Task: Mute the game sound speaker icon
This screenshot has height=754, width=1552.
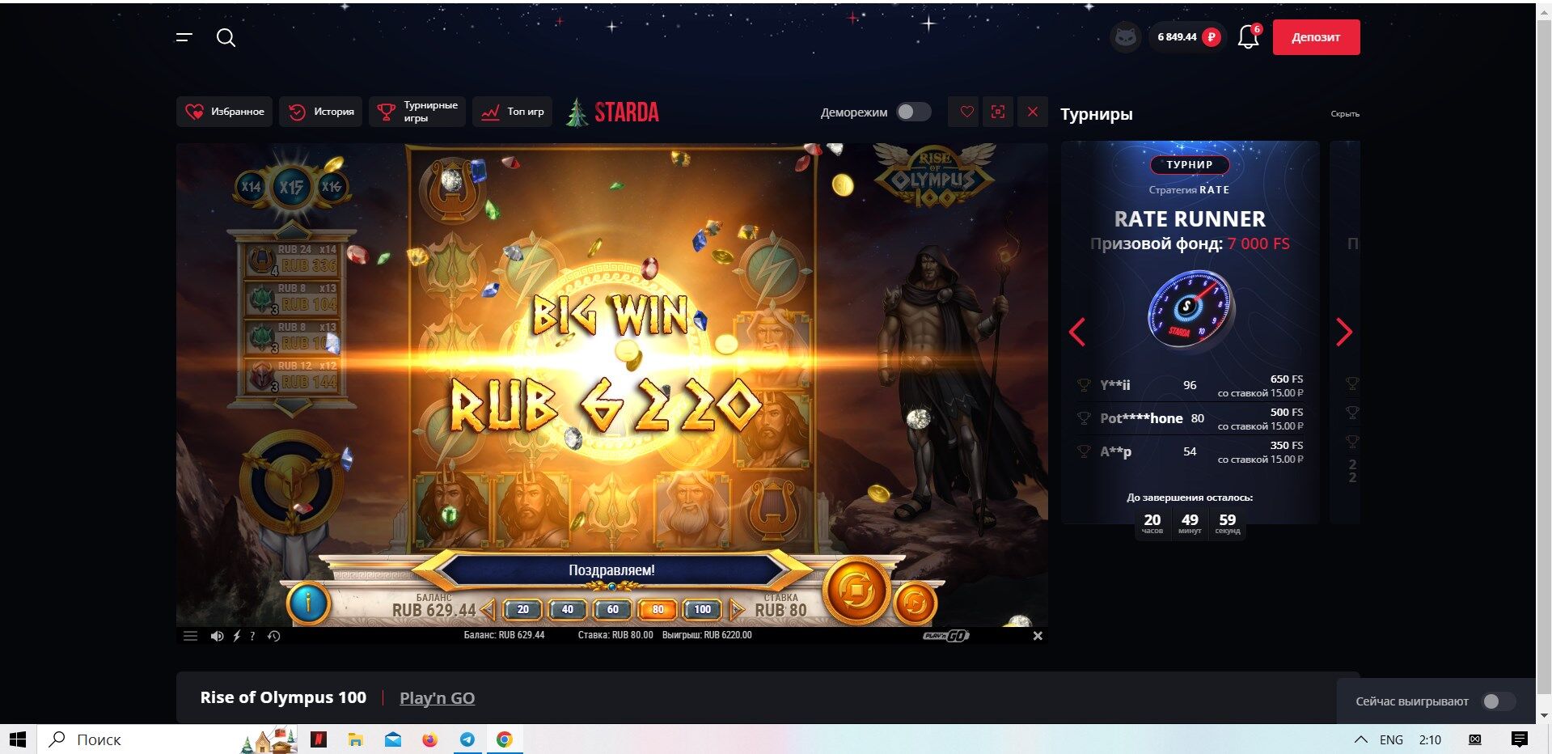Action: point(217,636)
